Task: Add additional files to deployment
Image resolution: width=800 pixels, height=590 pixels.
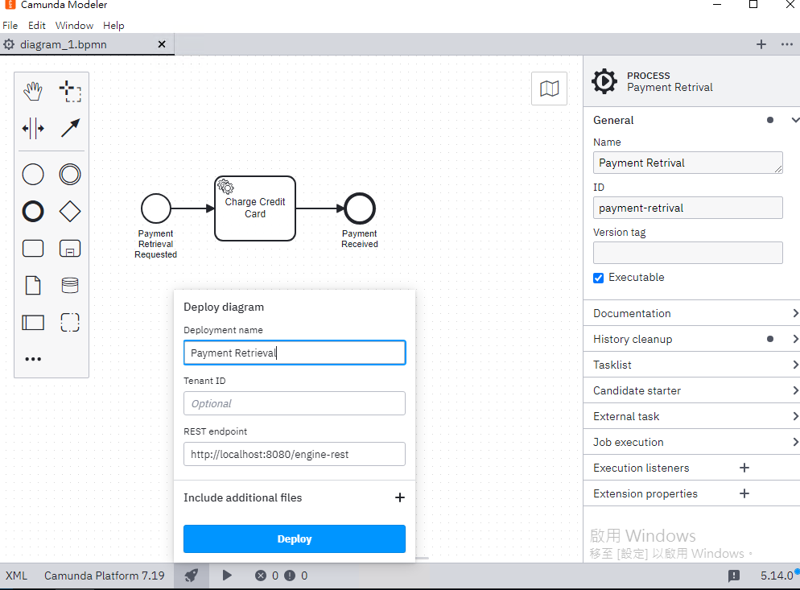Action: (x=400, y=497)
